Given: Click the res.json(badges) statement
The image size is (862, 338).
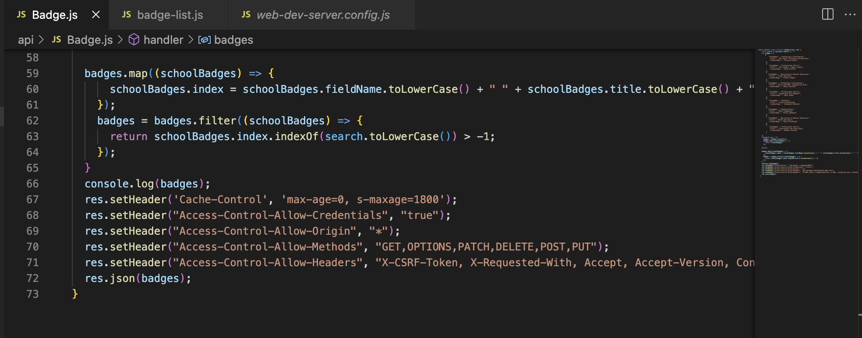Looking at the screenshot, I should point(138,278).
